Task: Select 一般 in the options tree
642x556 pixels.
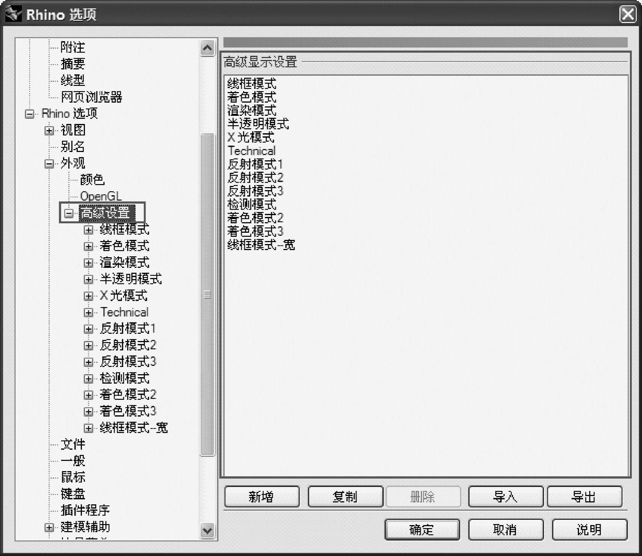Action: coord(73,461)
